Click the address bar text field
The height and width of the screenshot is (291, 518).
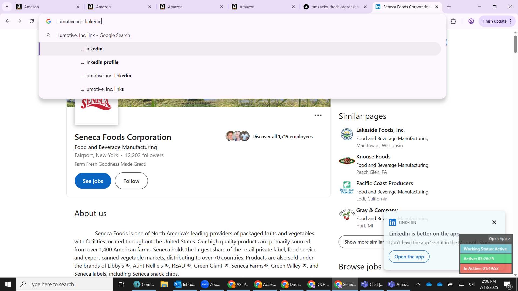[x=243, y=21]
